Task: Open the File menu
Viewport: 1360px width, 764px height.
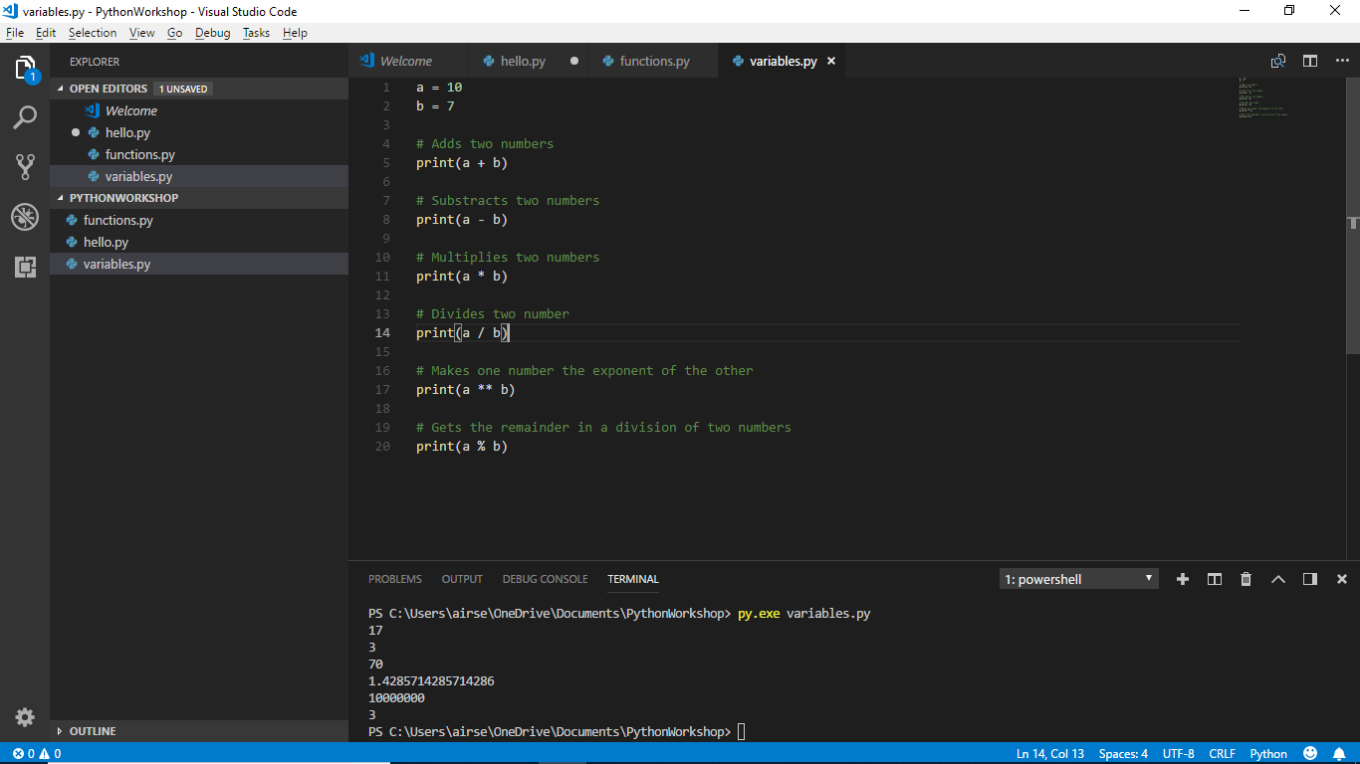Action: point(15,33)
